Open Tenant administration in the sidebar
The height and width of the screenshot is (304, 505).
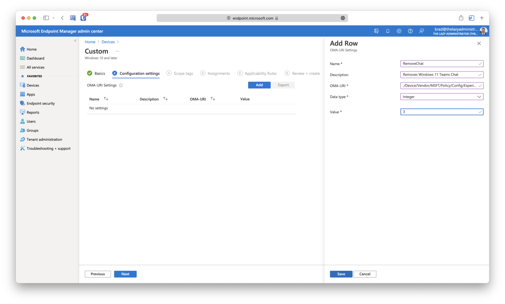pos(41,139)
